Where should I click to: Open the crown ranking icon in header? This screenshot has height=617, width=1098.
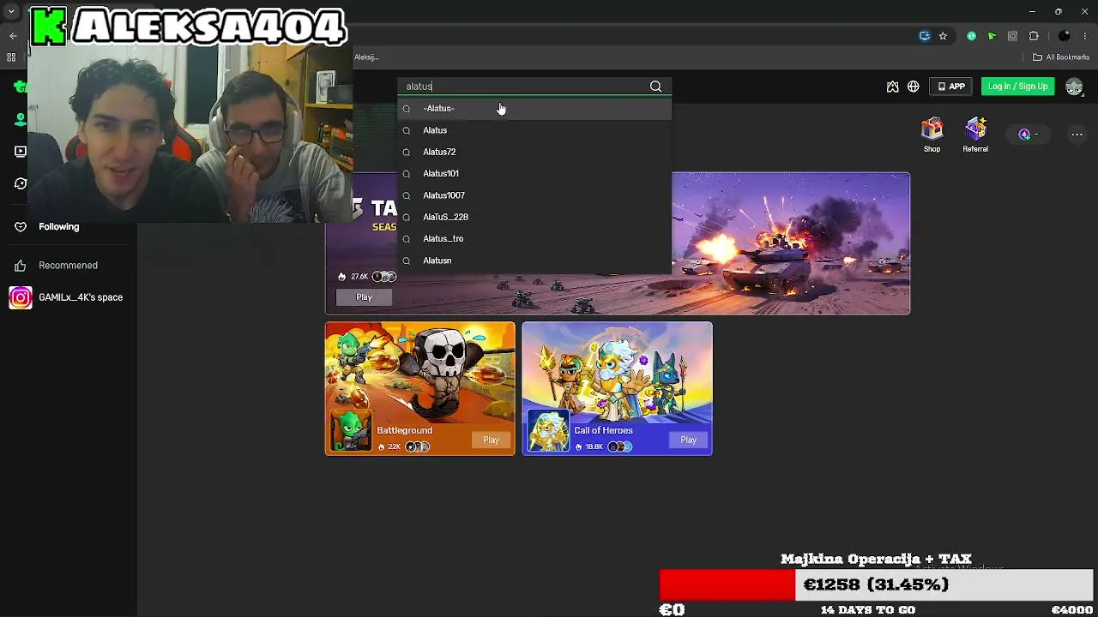pos(892,87)
